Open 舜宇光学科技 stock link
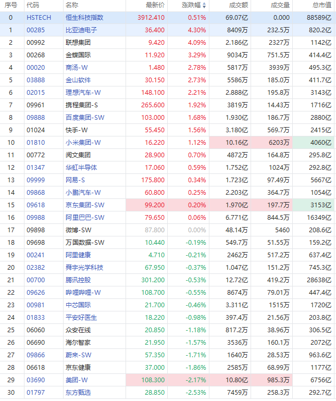The image size is (336, 401). tap(84, 268)
